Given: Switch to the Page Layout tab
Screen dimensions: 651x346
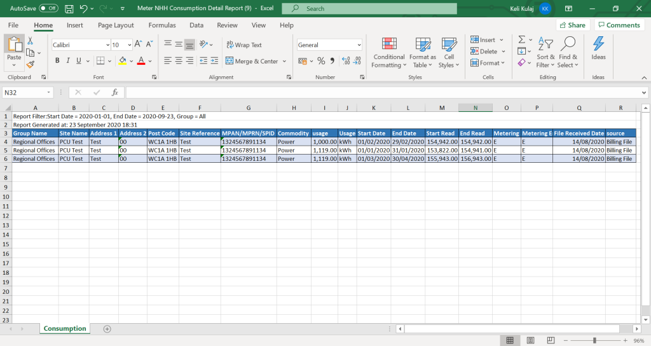Looking at the screenshot, I should (116, 25).
